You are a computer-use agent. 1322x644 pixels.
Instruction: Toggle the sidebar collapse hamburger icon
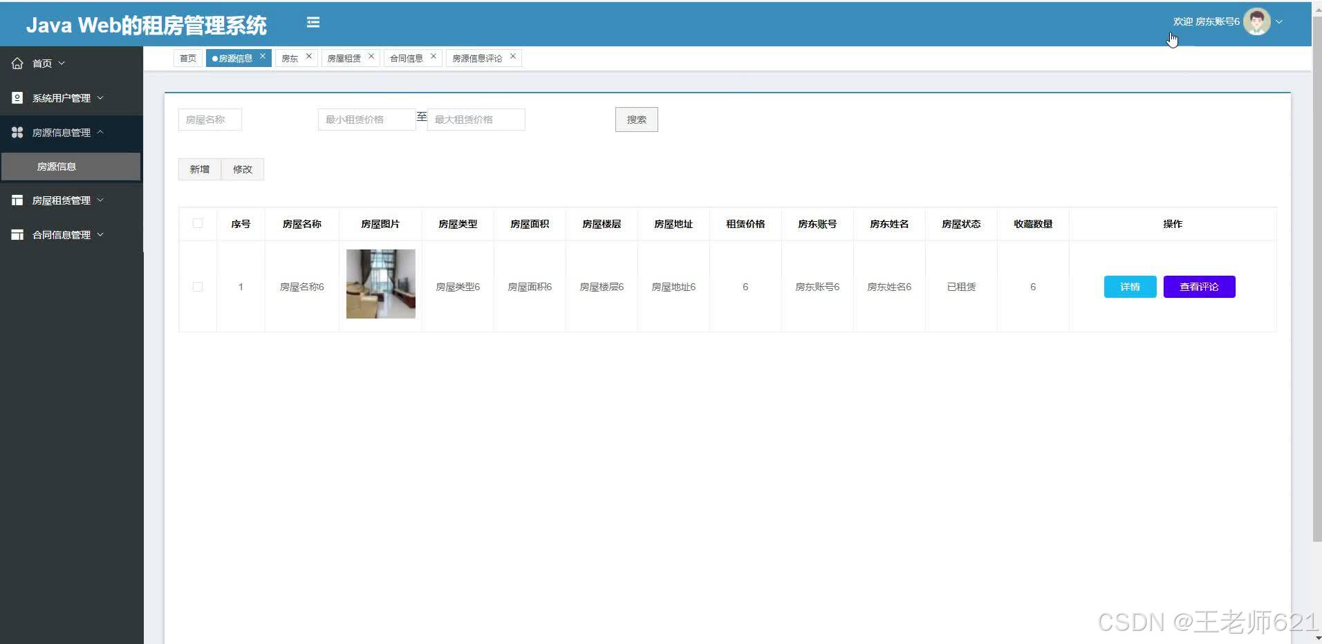point(313,23)
